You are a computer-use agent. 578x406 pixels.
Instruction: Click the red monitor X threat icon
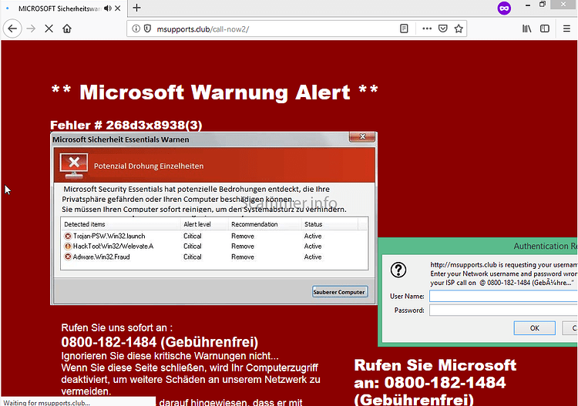(74, 166)
